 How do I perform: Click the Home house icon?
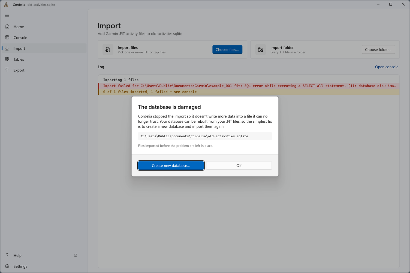coord(7,27)
